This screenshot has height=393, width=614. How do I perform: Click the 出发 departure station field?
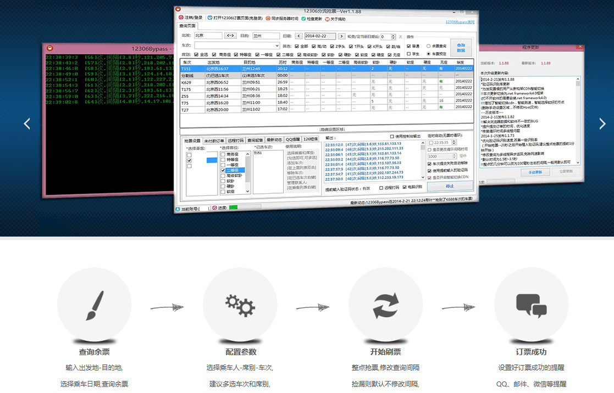click(x=208, y=35)
